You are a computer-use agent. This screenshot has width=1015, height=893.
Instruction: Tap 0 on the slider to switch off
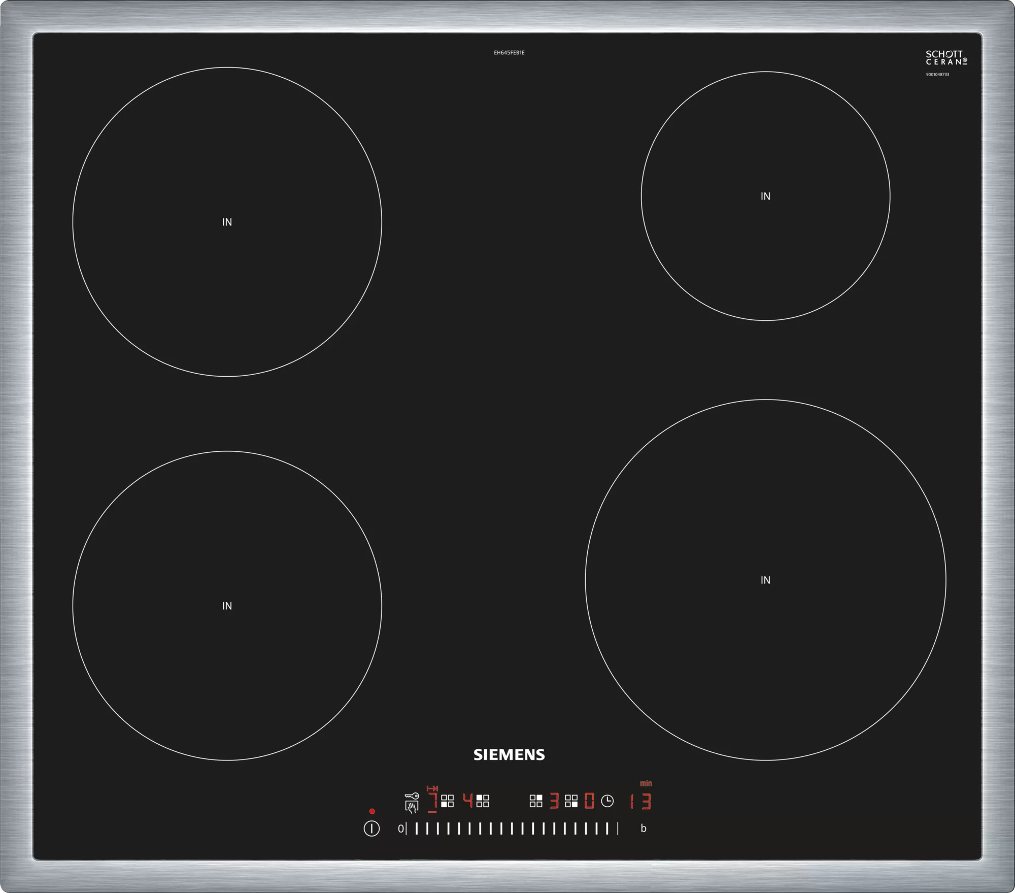(x=401, y=829)
